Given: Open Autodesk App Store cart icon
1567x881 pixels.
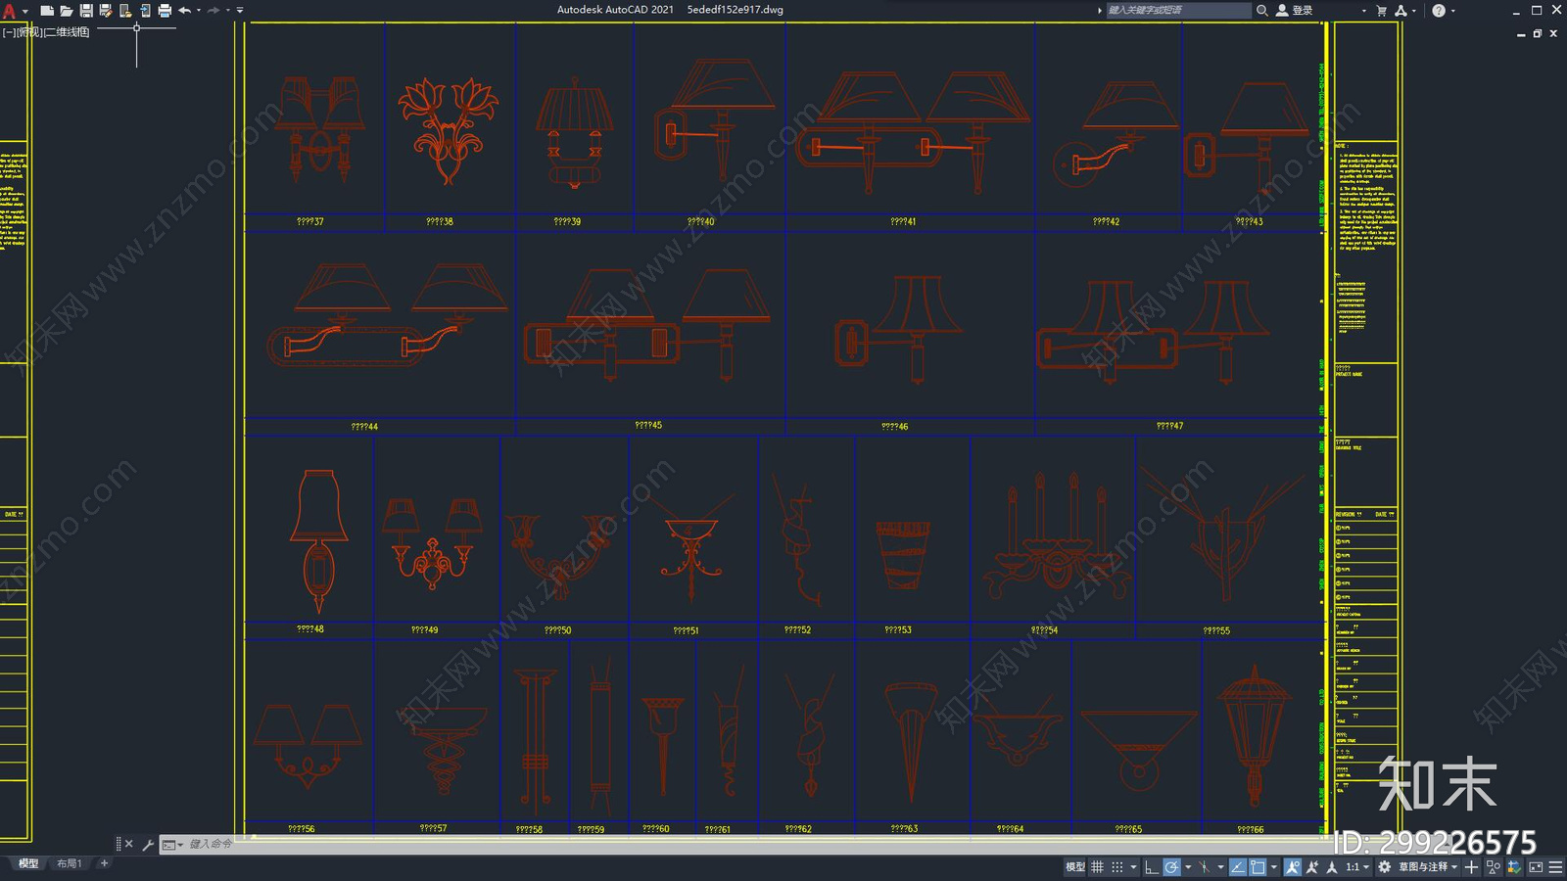Looking at the screenshot, I should (1382, 10).
